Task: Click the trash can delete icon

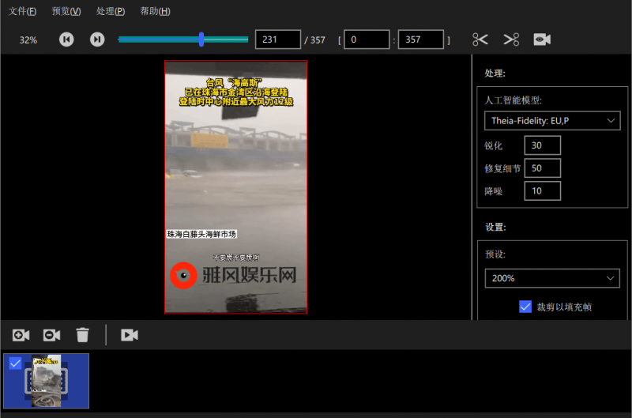Action: tap(82, 335)
